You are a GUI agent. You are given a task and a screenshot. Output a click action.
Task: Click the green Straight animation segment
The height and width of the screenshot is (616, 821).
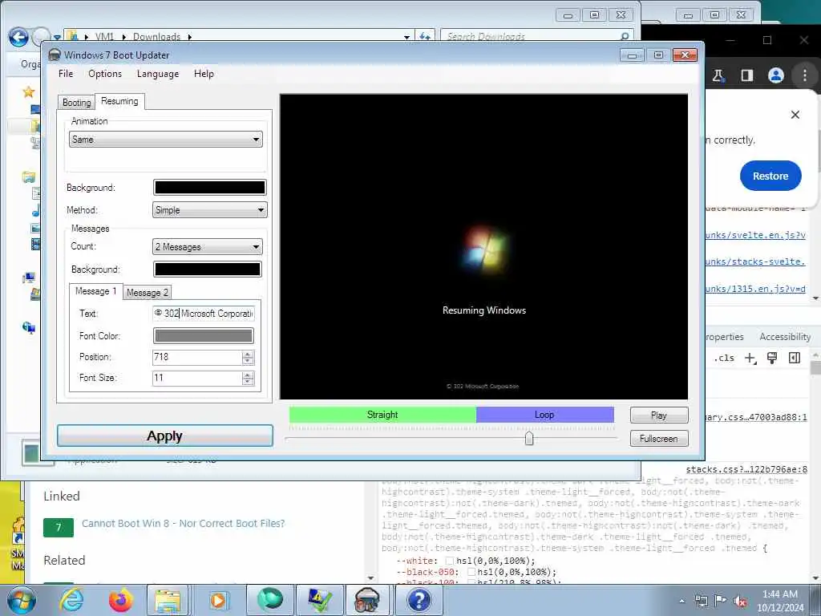[382, 415]
